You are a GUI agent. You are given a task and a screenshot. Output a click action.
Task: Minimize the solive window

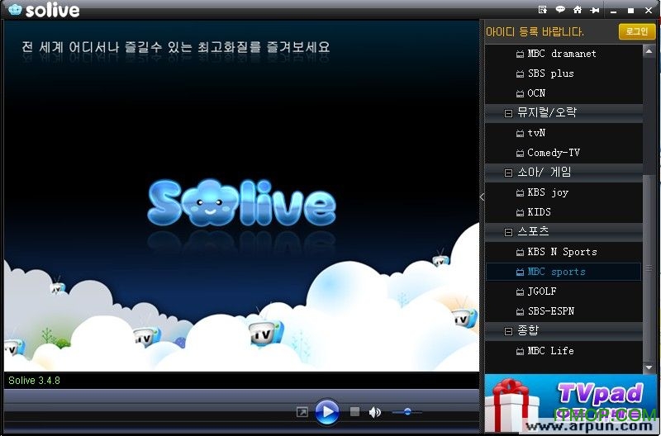click(613, 11)
